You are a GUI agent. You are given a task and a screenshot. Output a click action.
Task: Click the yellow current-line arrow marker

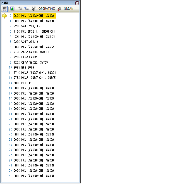point(5,16)
